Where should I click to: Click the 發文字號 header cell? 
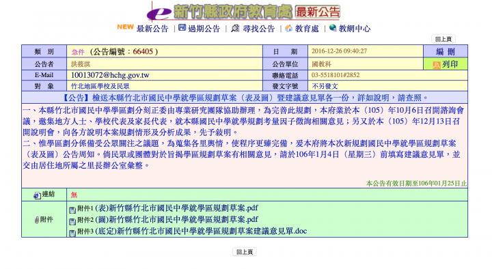pyautogui.click(x=285, y=86)
